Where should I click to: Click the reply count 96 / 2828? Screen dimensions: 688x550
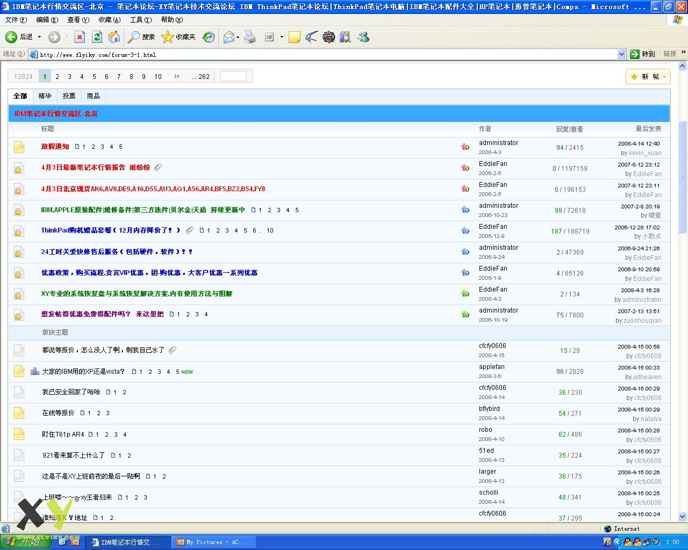[570, 372]
